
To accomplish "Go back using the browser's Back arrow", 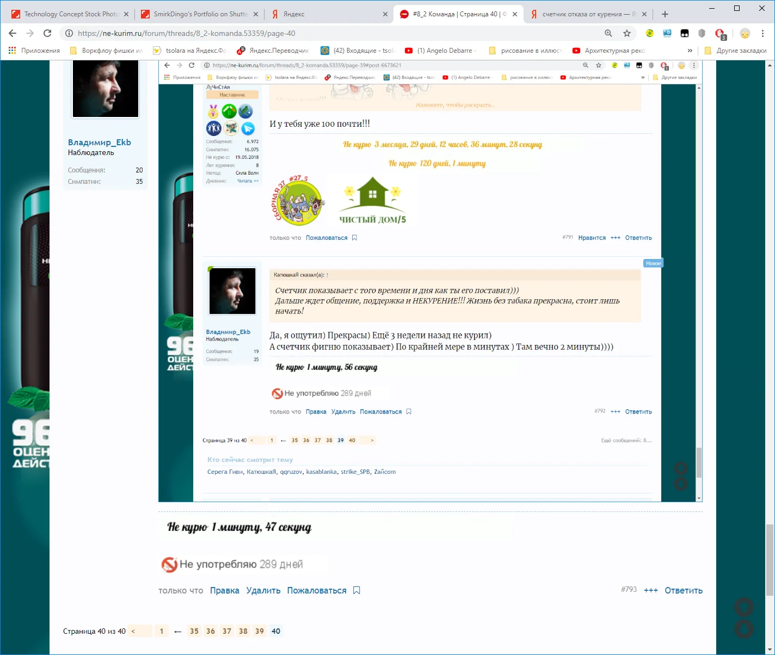I will [x=13, y=33].
